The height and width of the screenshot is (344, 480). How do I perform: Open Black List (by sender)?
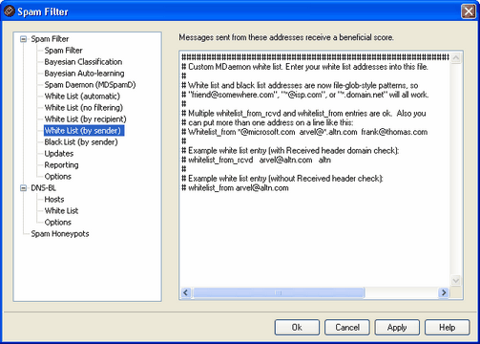pos(81,142)
